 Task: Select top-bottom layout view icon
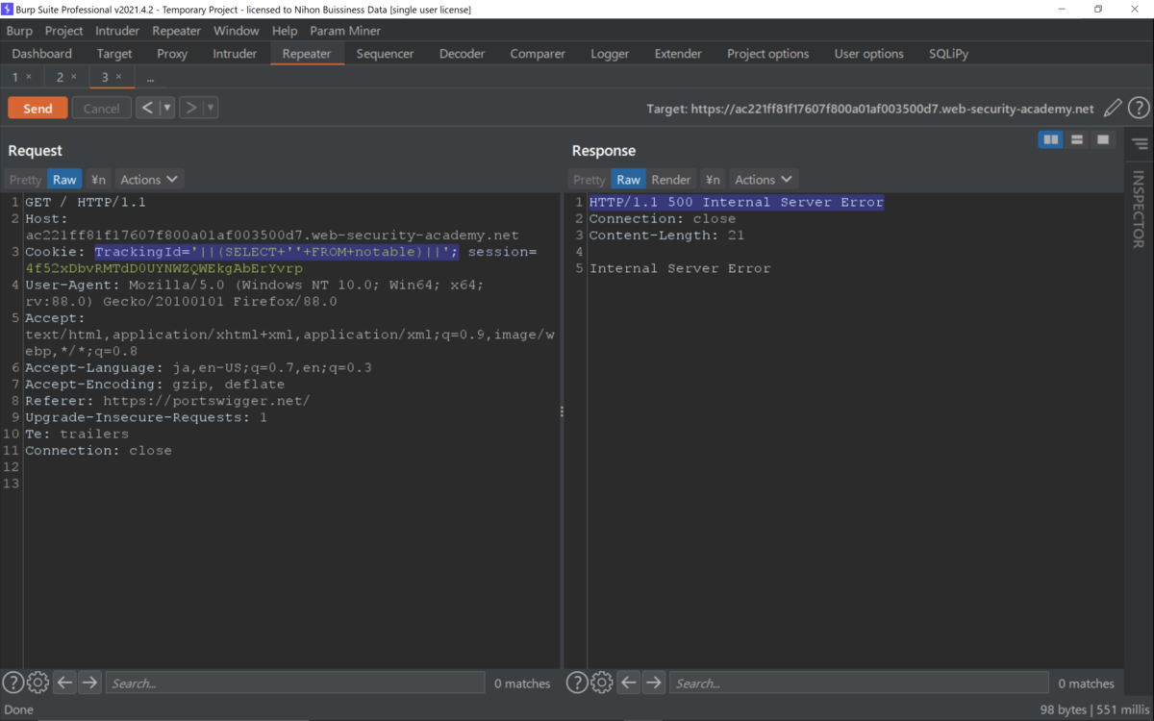coord(1077,140)
